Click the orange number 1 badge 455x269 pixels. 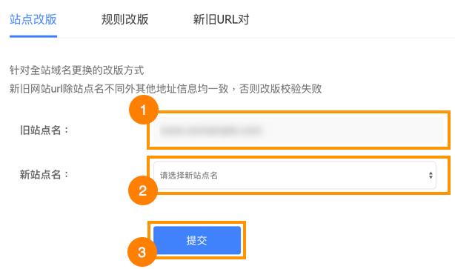coord(144,110)
